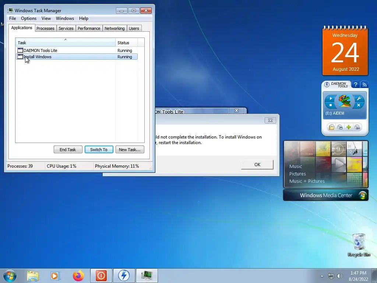Click the red power icon on the taskbar
Screen dimensions: 377x283
[101, 276]
